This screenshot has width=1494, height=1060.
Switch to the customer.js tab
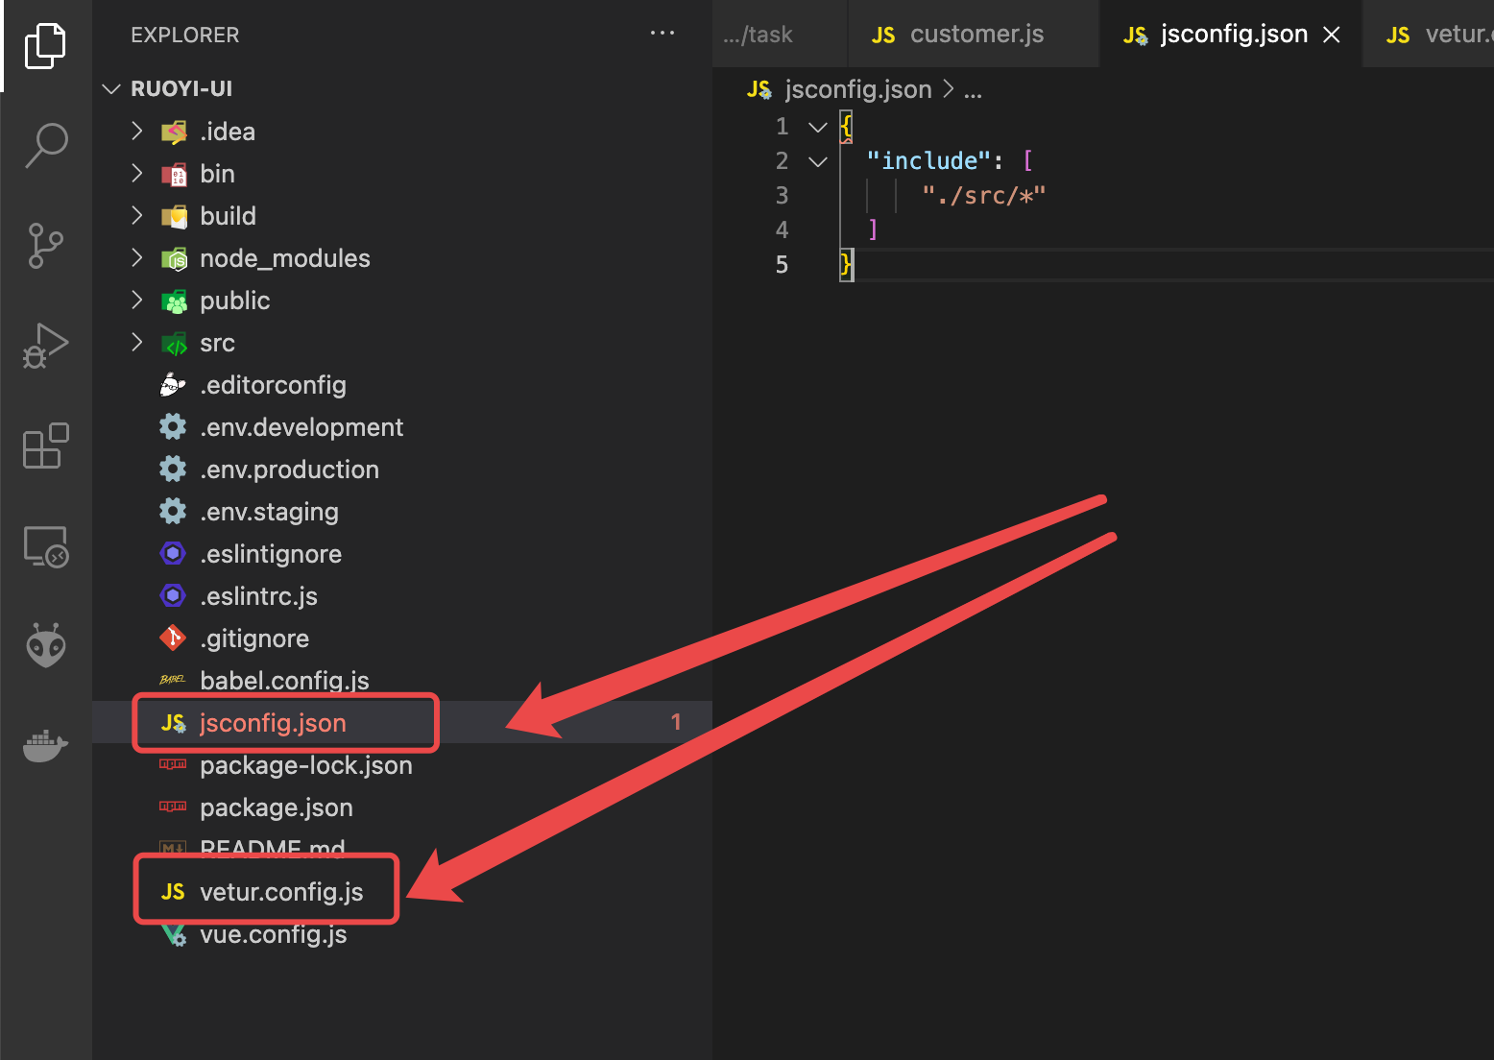coord(974,35)
